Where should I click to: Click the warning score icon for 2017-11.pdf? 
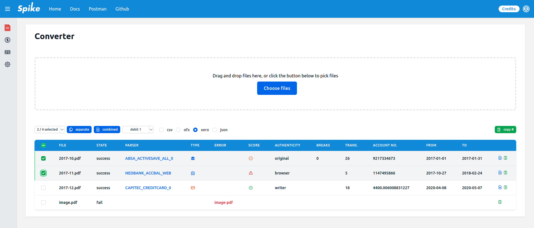(x=250, y=173)
